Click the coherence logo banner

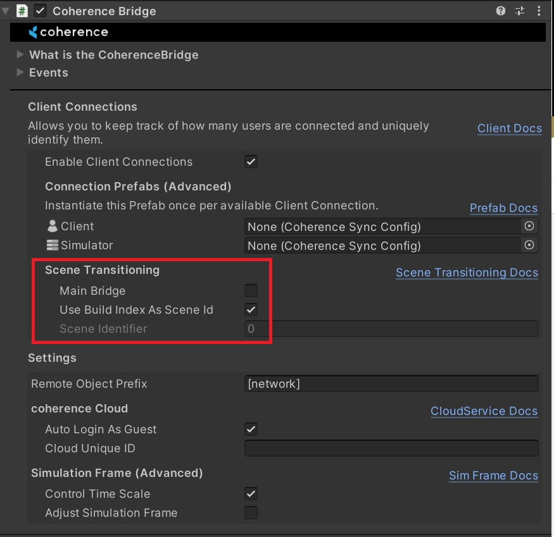tap(68, 32)
